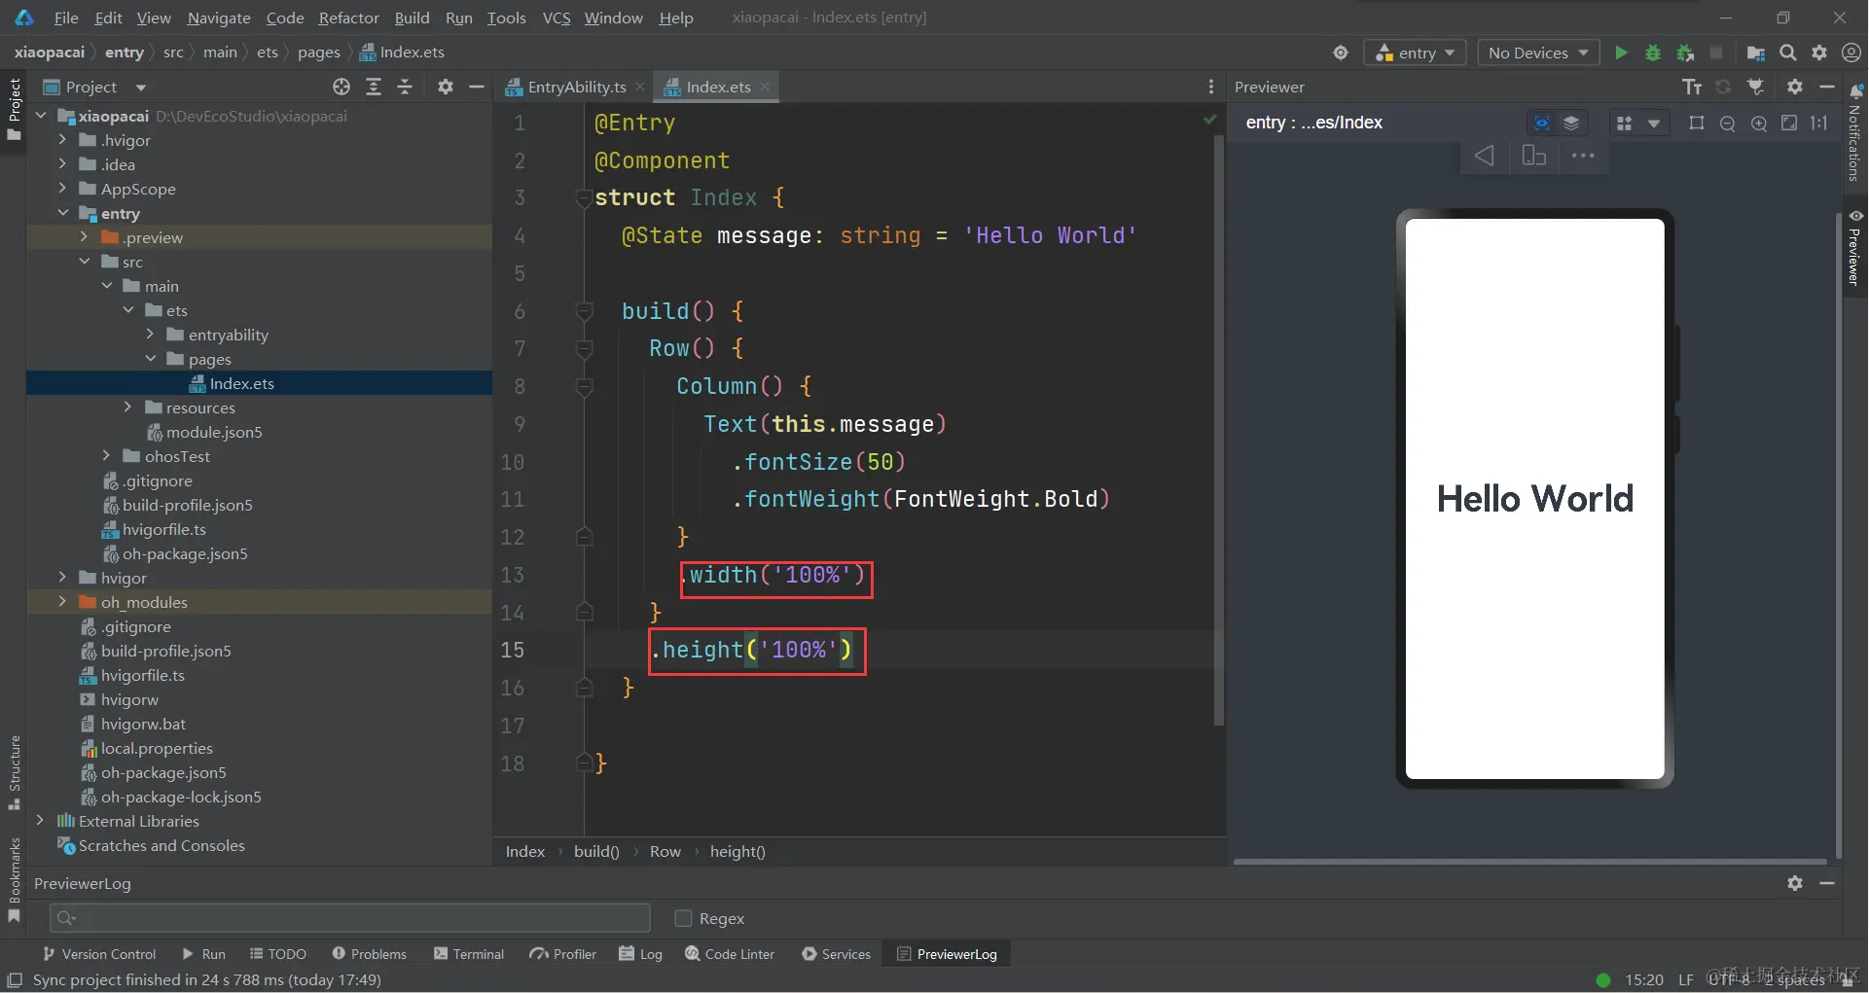
Task: Toggle the inspector eye icon in Previewer
Action: pos(1542,123)
